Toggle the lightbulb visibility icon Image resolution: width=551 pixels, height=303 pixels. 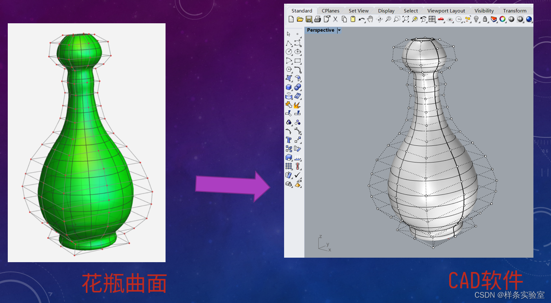(476, 19)
